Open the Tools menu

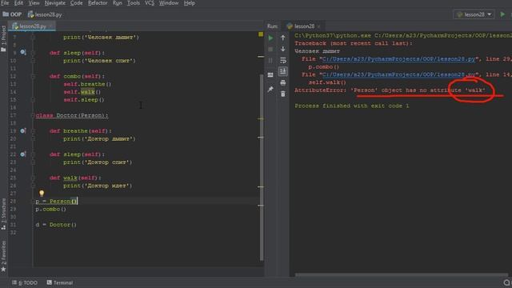coord(134,3)
